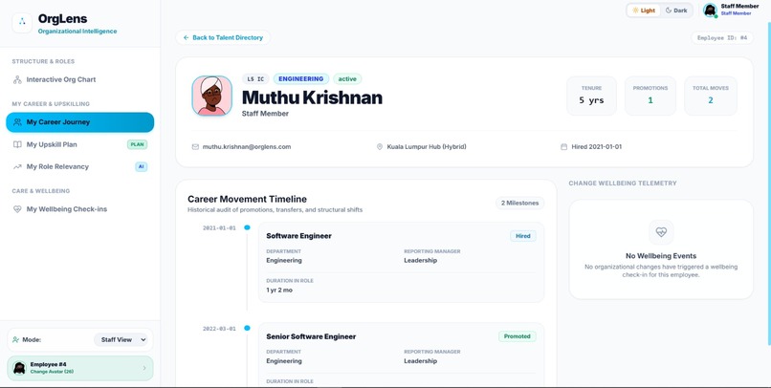The width and height of the screenshot is (771, 388).
Task: Click the AI badge
Action: pyautogui.click(x=142, y=166)
